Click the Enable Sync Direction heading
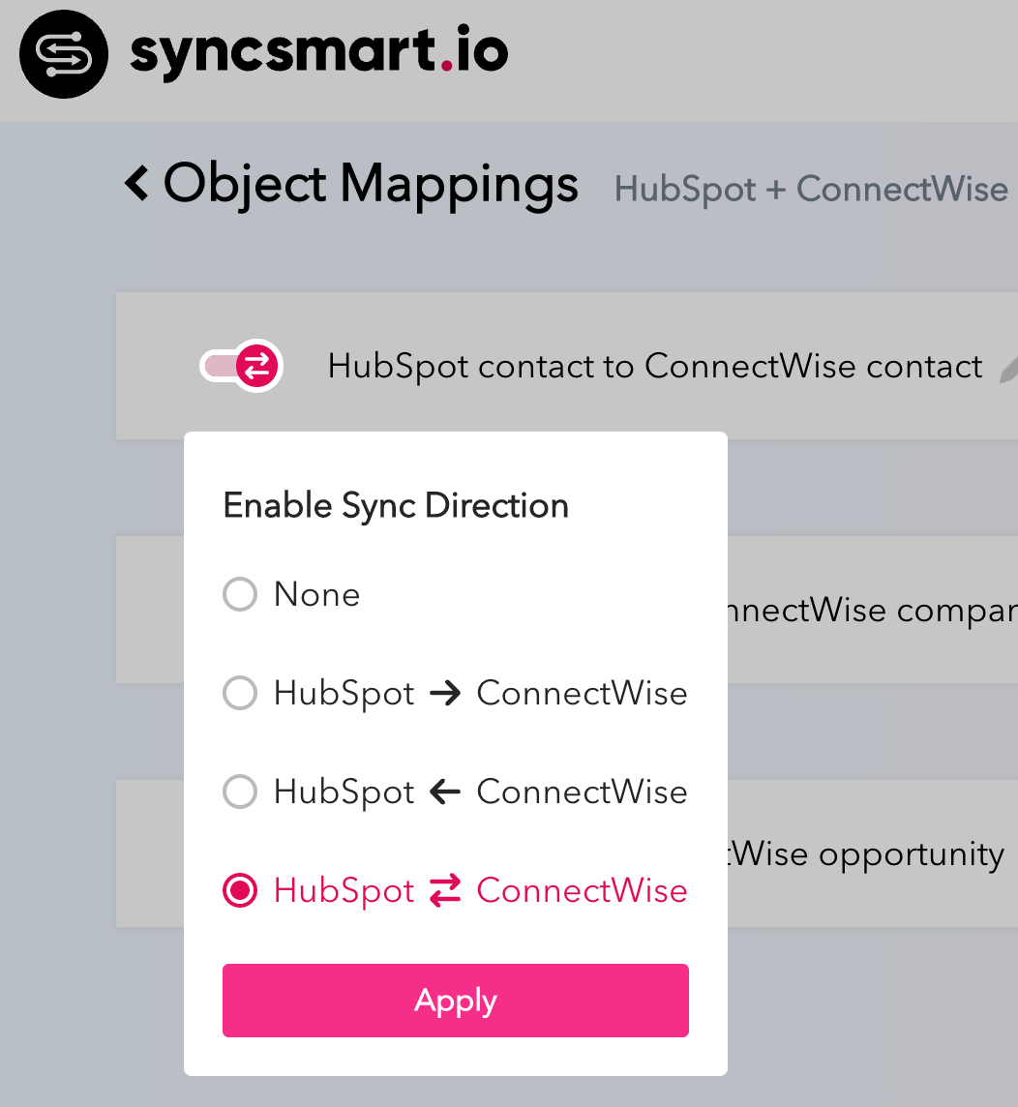1018x1107 pixels. tap(396, 505)
